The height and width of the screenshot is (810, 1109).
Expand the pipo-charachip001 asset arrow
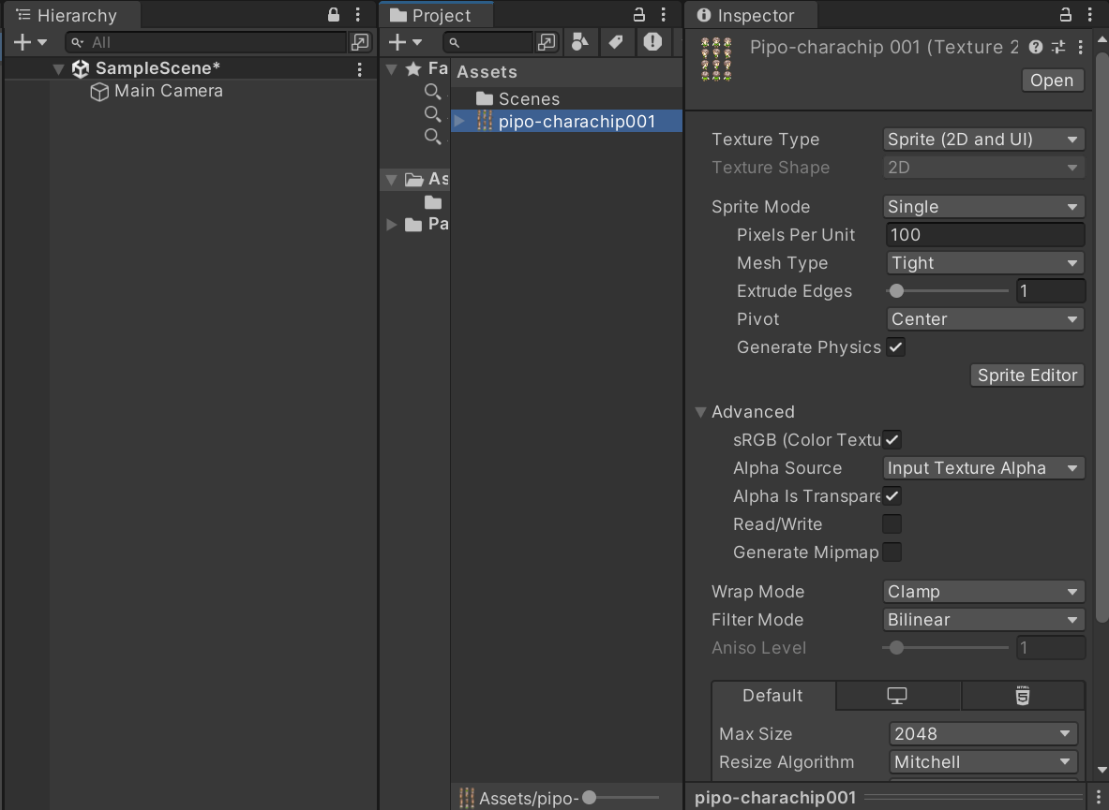[x=459, y=122]
